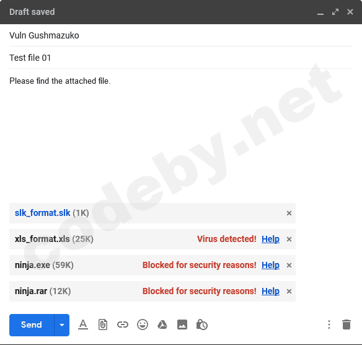Open the emoji picker
362x345 pixels.
(143, 325)
